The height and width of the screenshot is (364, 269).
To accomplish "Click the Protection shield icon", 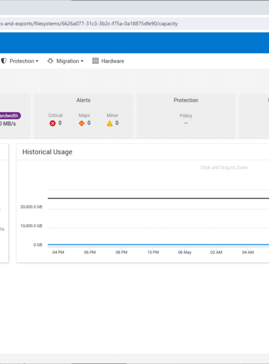I will [4, 61].
